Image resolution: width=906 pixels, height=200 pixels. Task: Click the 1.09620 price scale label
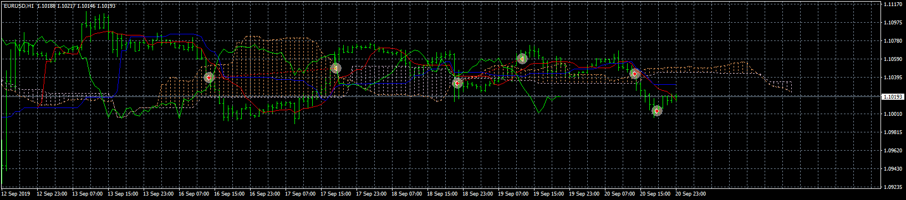(x=893, y=151)
